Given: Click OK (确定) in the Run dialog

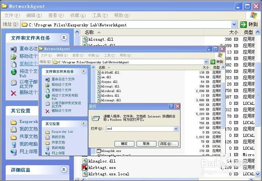Looking at the screenshot, I should pyautogui.click(x=124, y=144).
